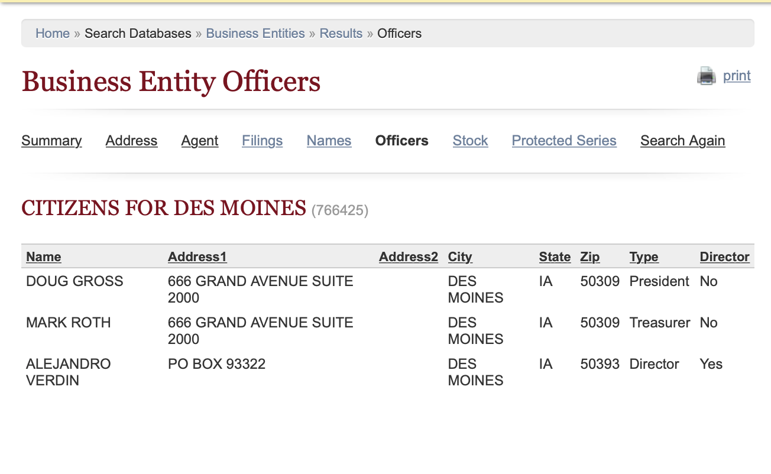View the Names tab
The height and width of the screenshot is (474, 771).
pos(329,141)
